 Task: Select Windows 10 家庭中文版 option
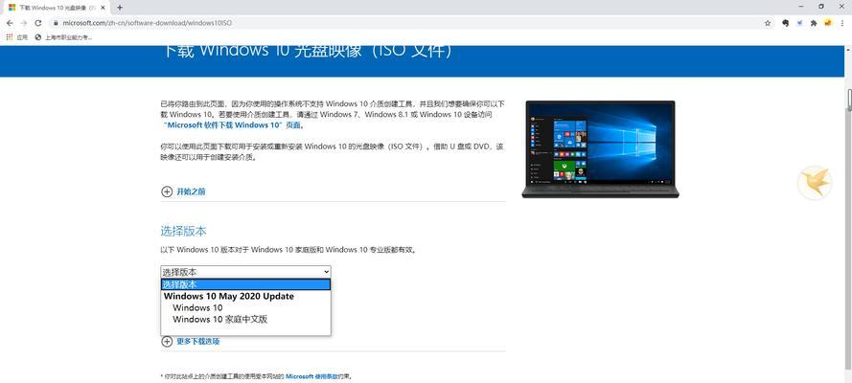[245, 320]
